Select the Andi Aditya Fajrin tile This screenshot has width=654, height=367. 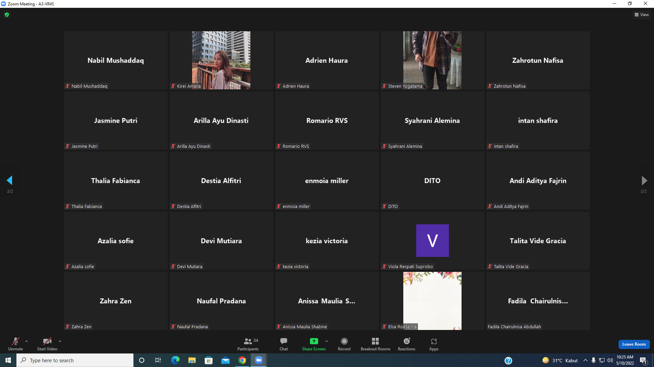click(x=538, y=180)
